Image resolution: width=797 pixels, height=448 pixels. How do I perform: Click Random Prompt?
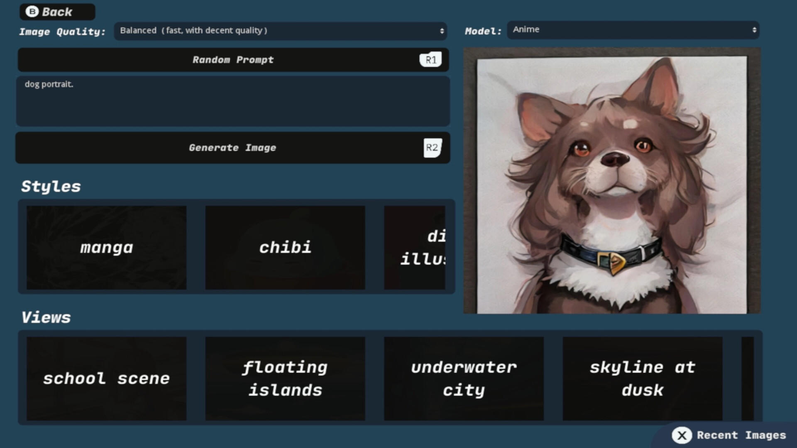(232, 59)
